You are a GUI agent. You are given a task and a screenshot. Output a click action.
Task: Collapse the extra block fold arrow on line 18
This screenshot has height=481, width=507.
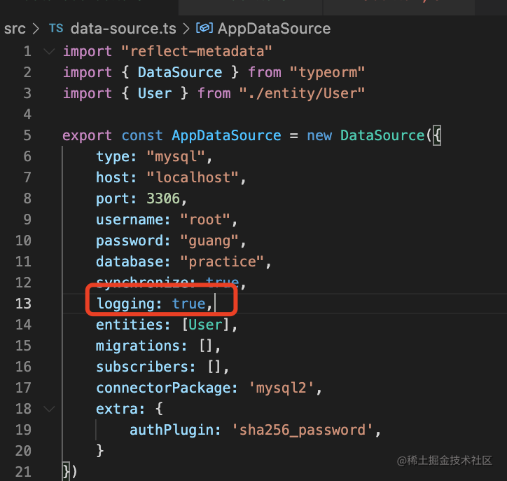pos(49,409)
